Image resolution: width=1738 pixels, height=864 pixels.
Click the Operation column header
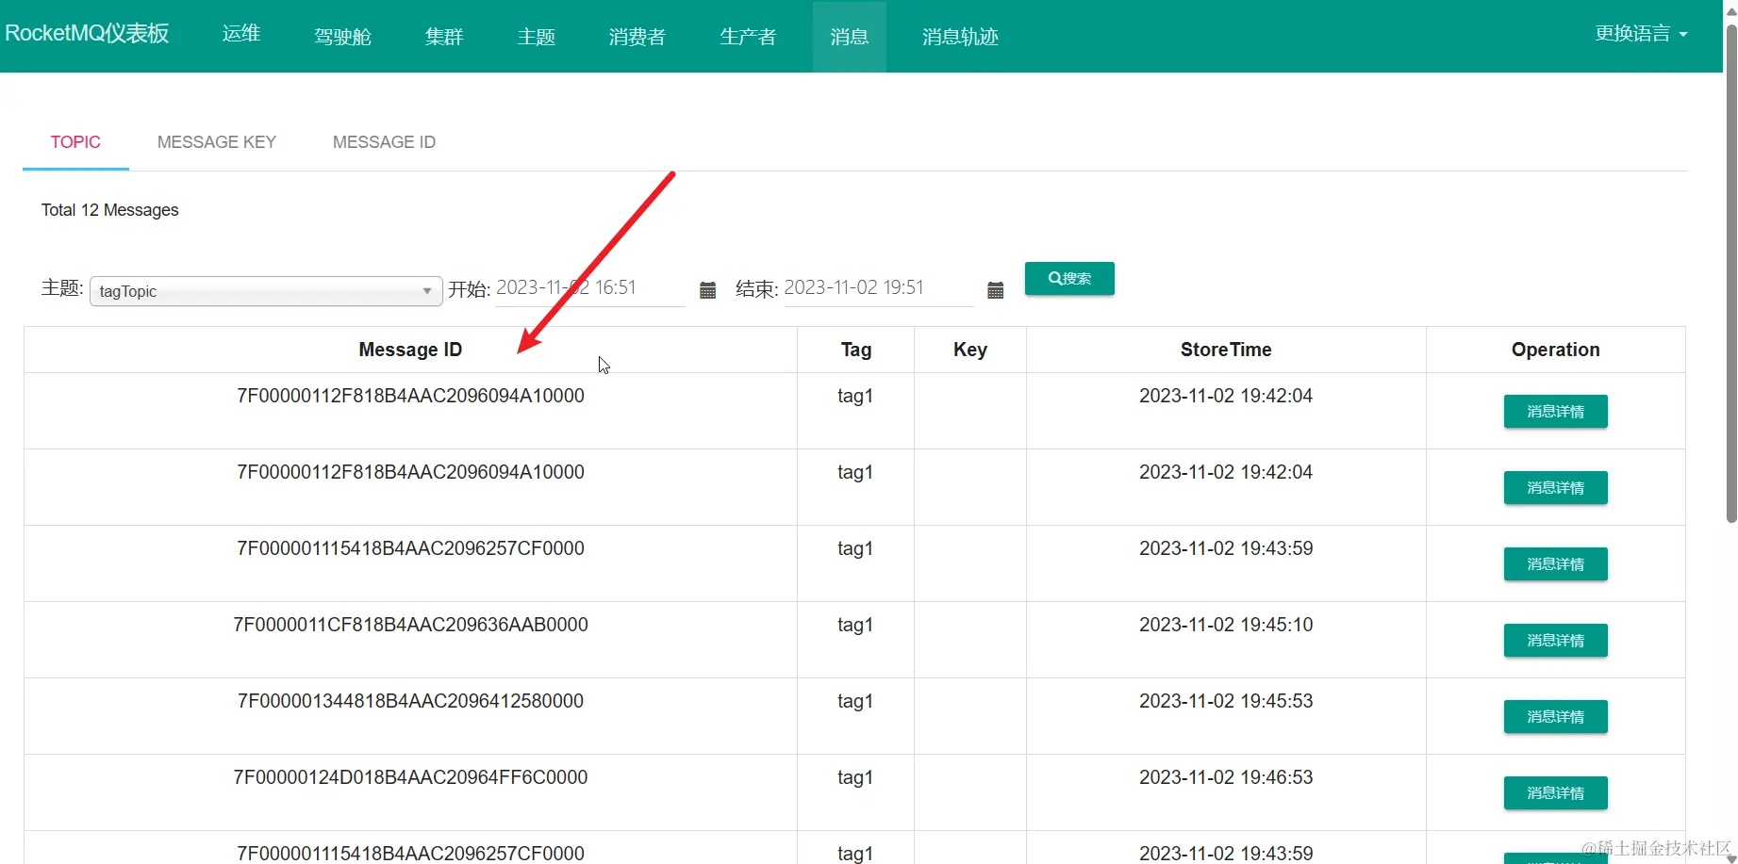tap(1556, 350)
